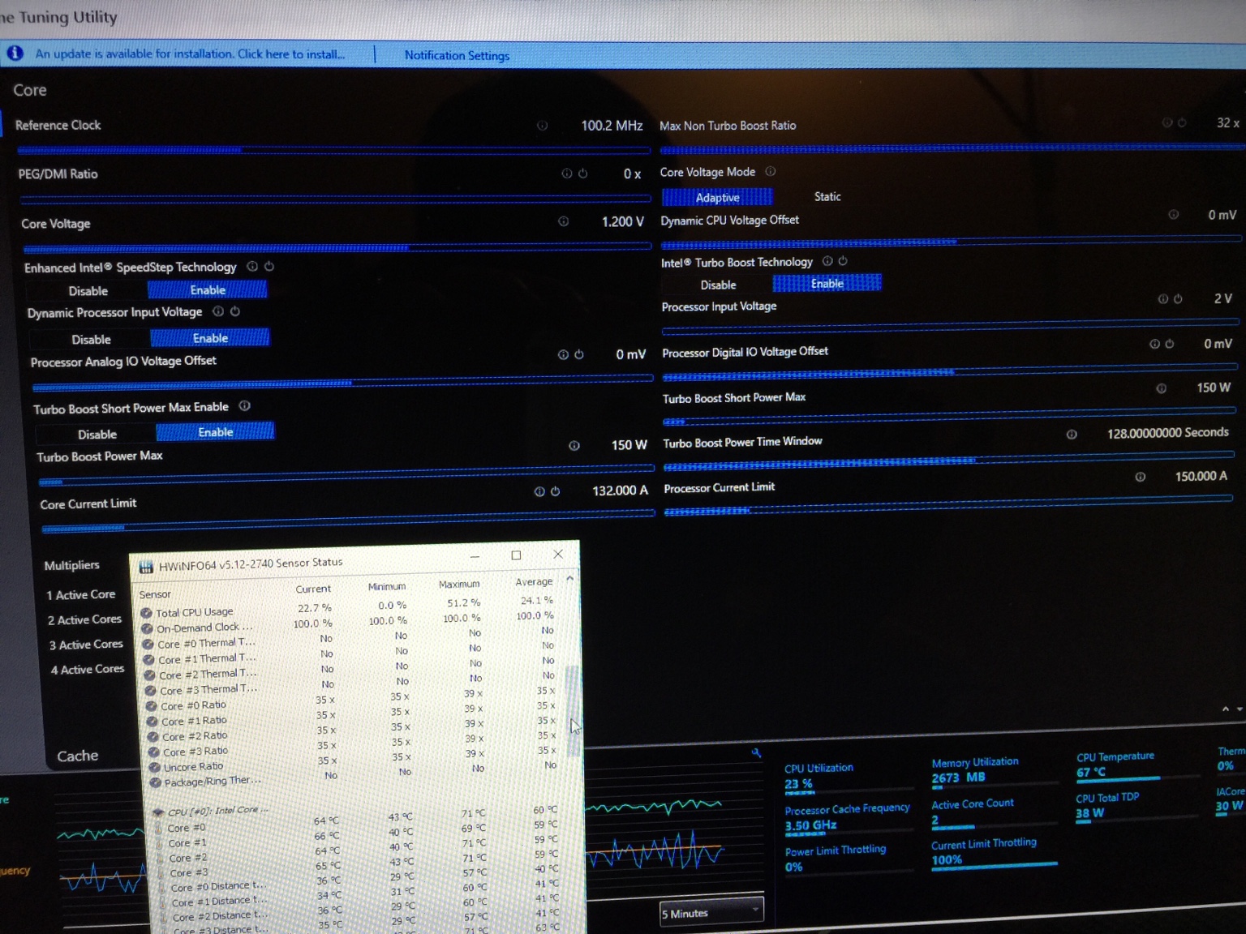Click the Maximum column header in HWiNFO

pos(459,584)
